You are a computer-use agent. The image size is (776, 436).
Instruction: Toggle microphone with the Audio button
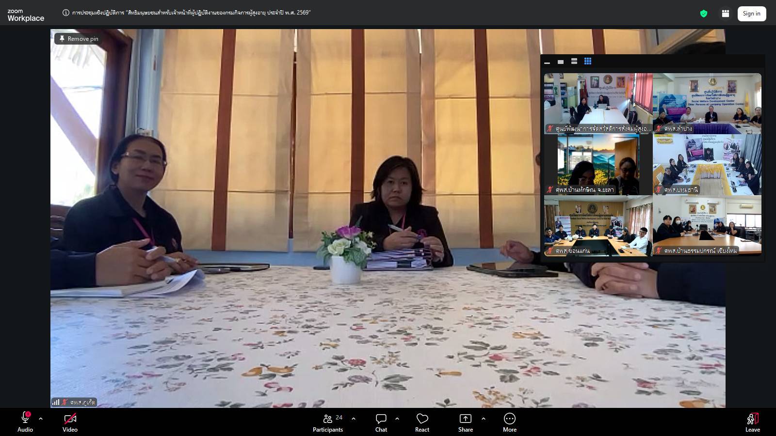[x=25, y=422]
